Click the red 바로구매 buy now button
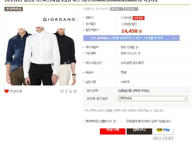The height and width of the screenshot is (146, 194). 112,131
